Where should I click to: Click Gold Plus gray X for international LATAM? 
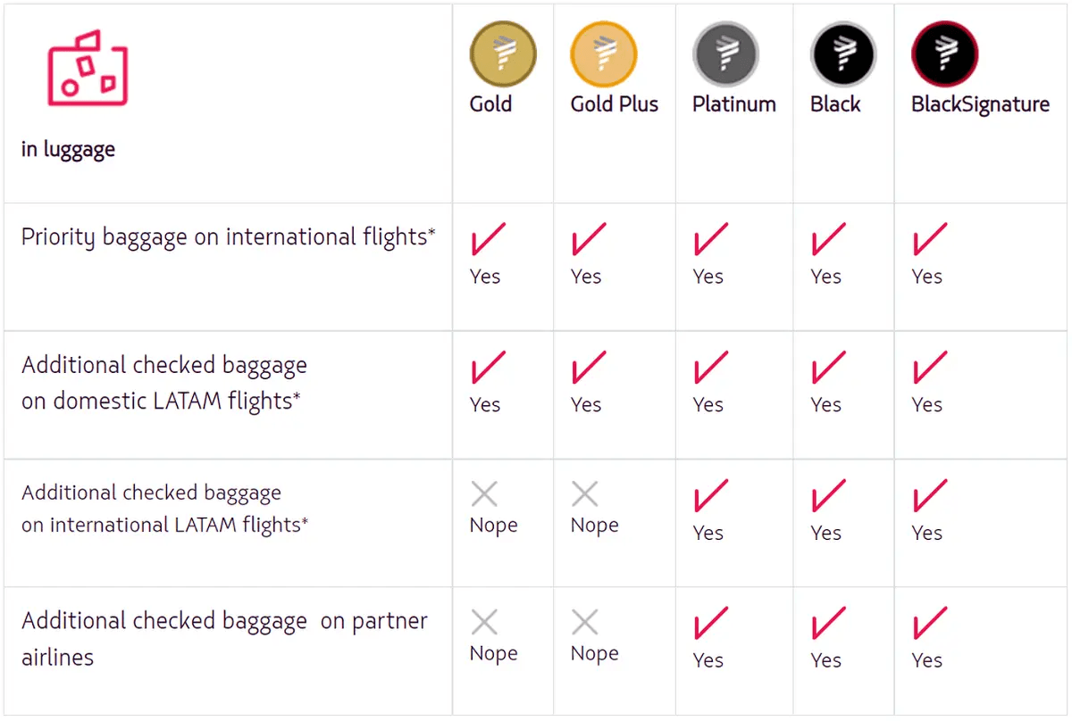585,493
